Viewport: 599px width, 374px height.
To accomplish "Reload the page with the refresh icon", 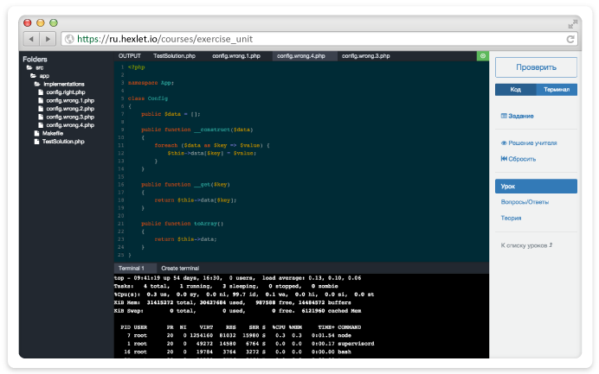I will point(570,39).
